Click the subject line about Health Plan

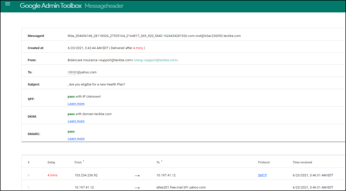96,84
